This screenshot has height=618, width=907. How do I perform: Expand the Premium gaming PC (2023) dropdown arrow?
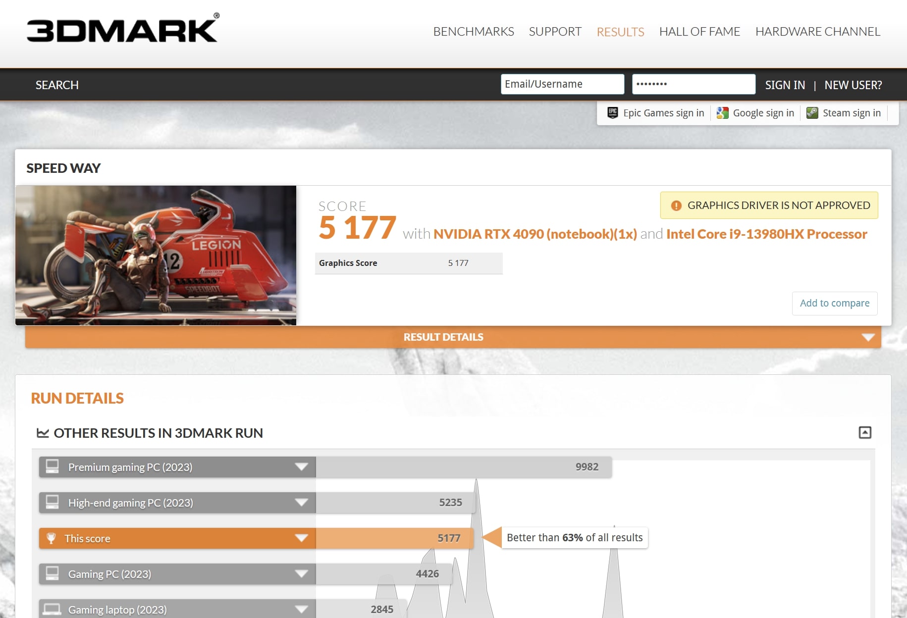click(301, 466)
